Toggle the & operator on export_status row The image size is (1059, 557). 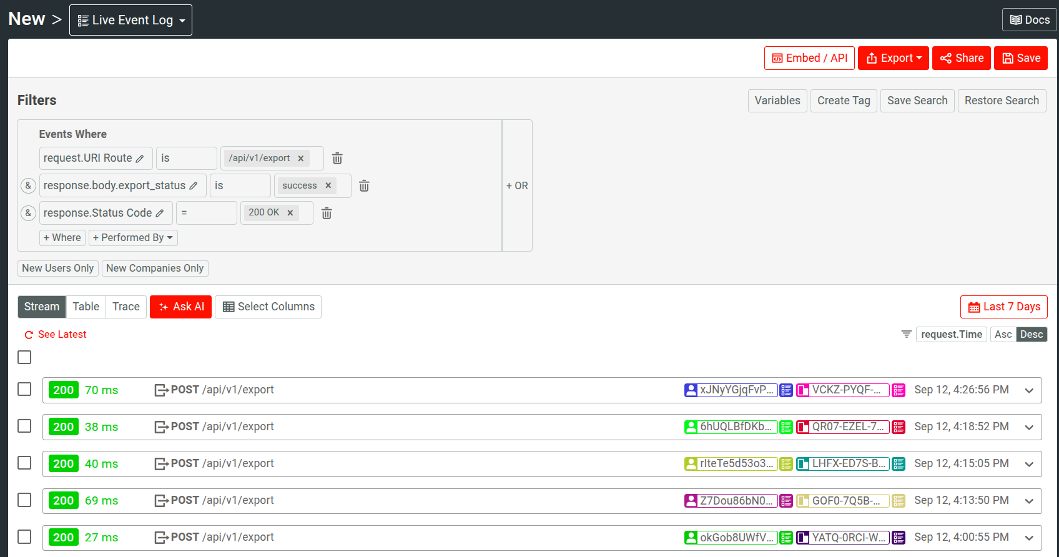[28, 185]
